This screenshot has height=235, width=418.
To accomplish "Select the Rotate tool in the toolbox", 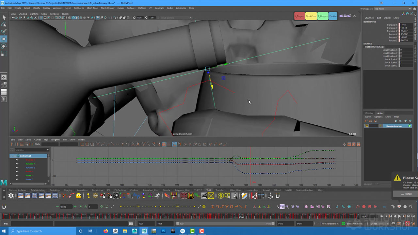I will (4, 46).
